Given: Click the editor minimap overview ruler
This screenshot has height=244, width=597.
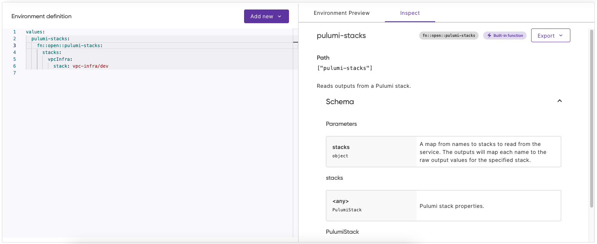Looking at the screenshot, I should 295,133.
